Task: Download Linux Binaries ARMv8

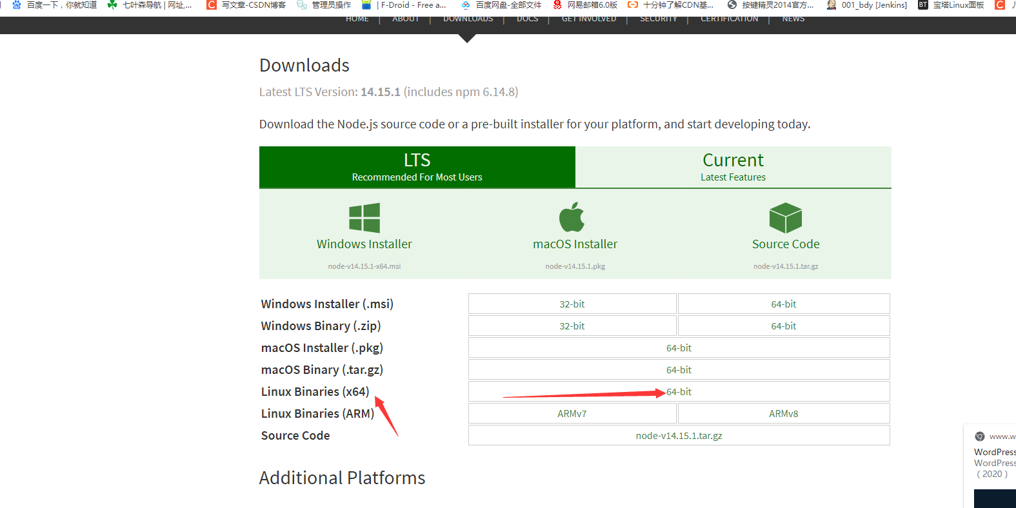Action: [x=784, y=413]
